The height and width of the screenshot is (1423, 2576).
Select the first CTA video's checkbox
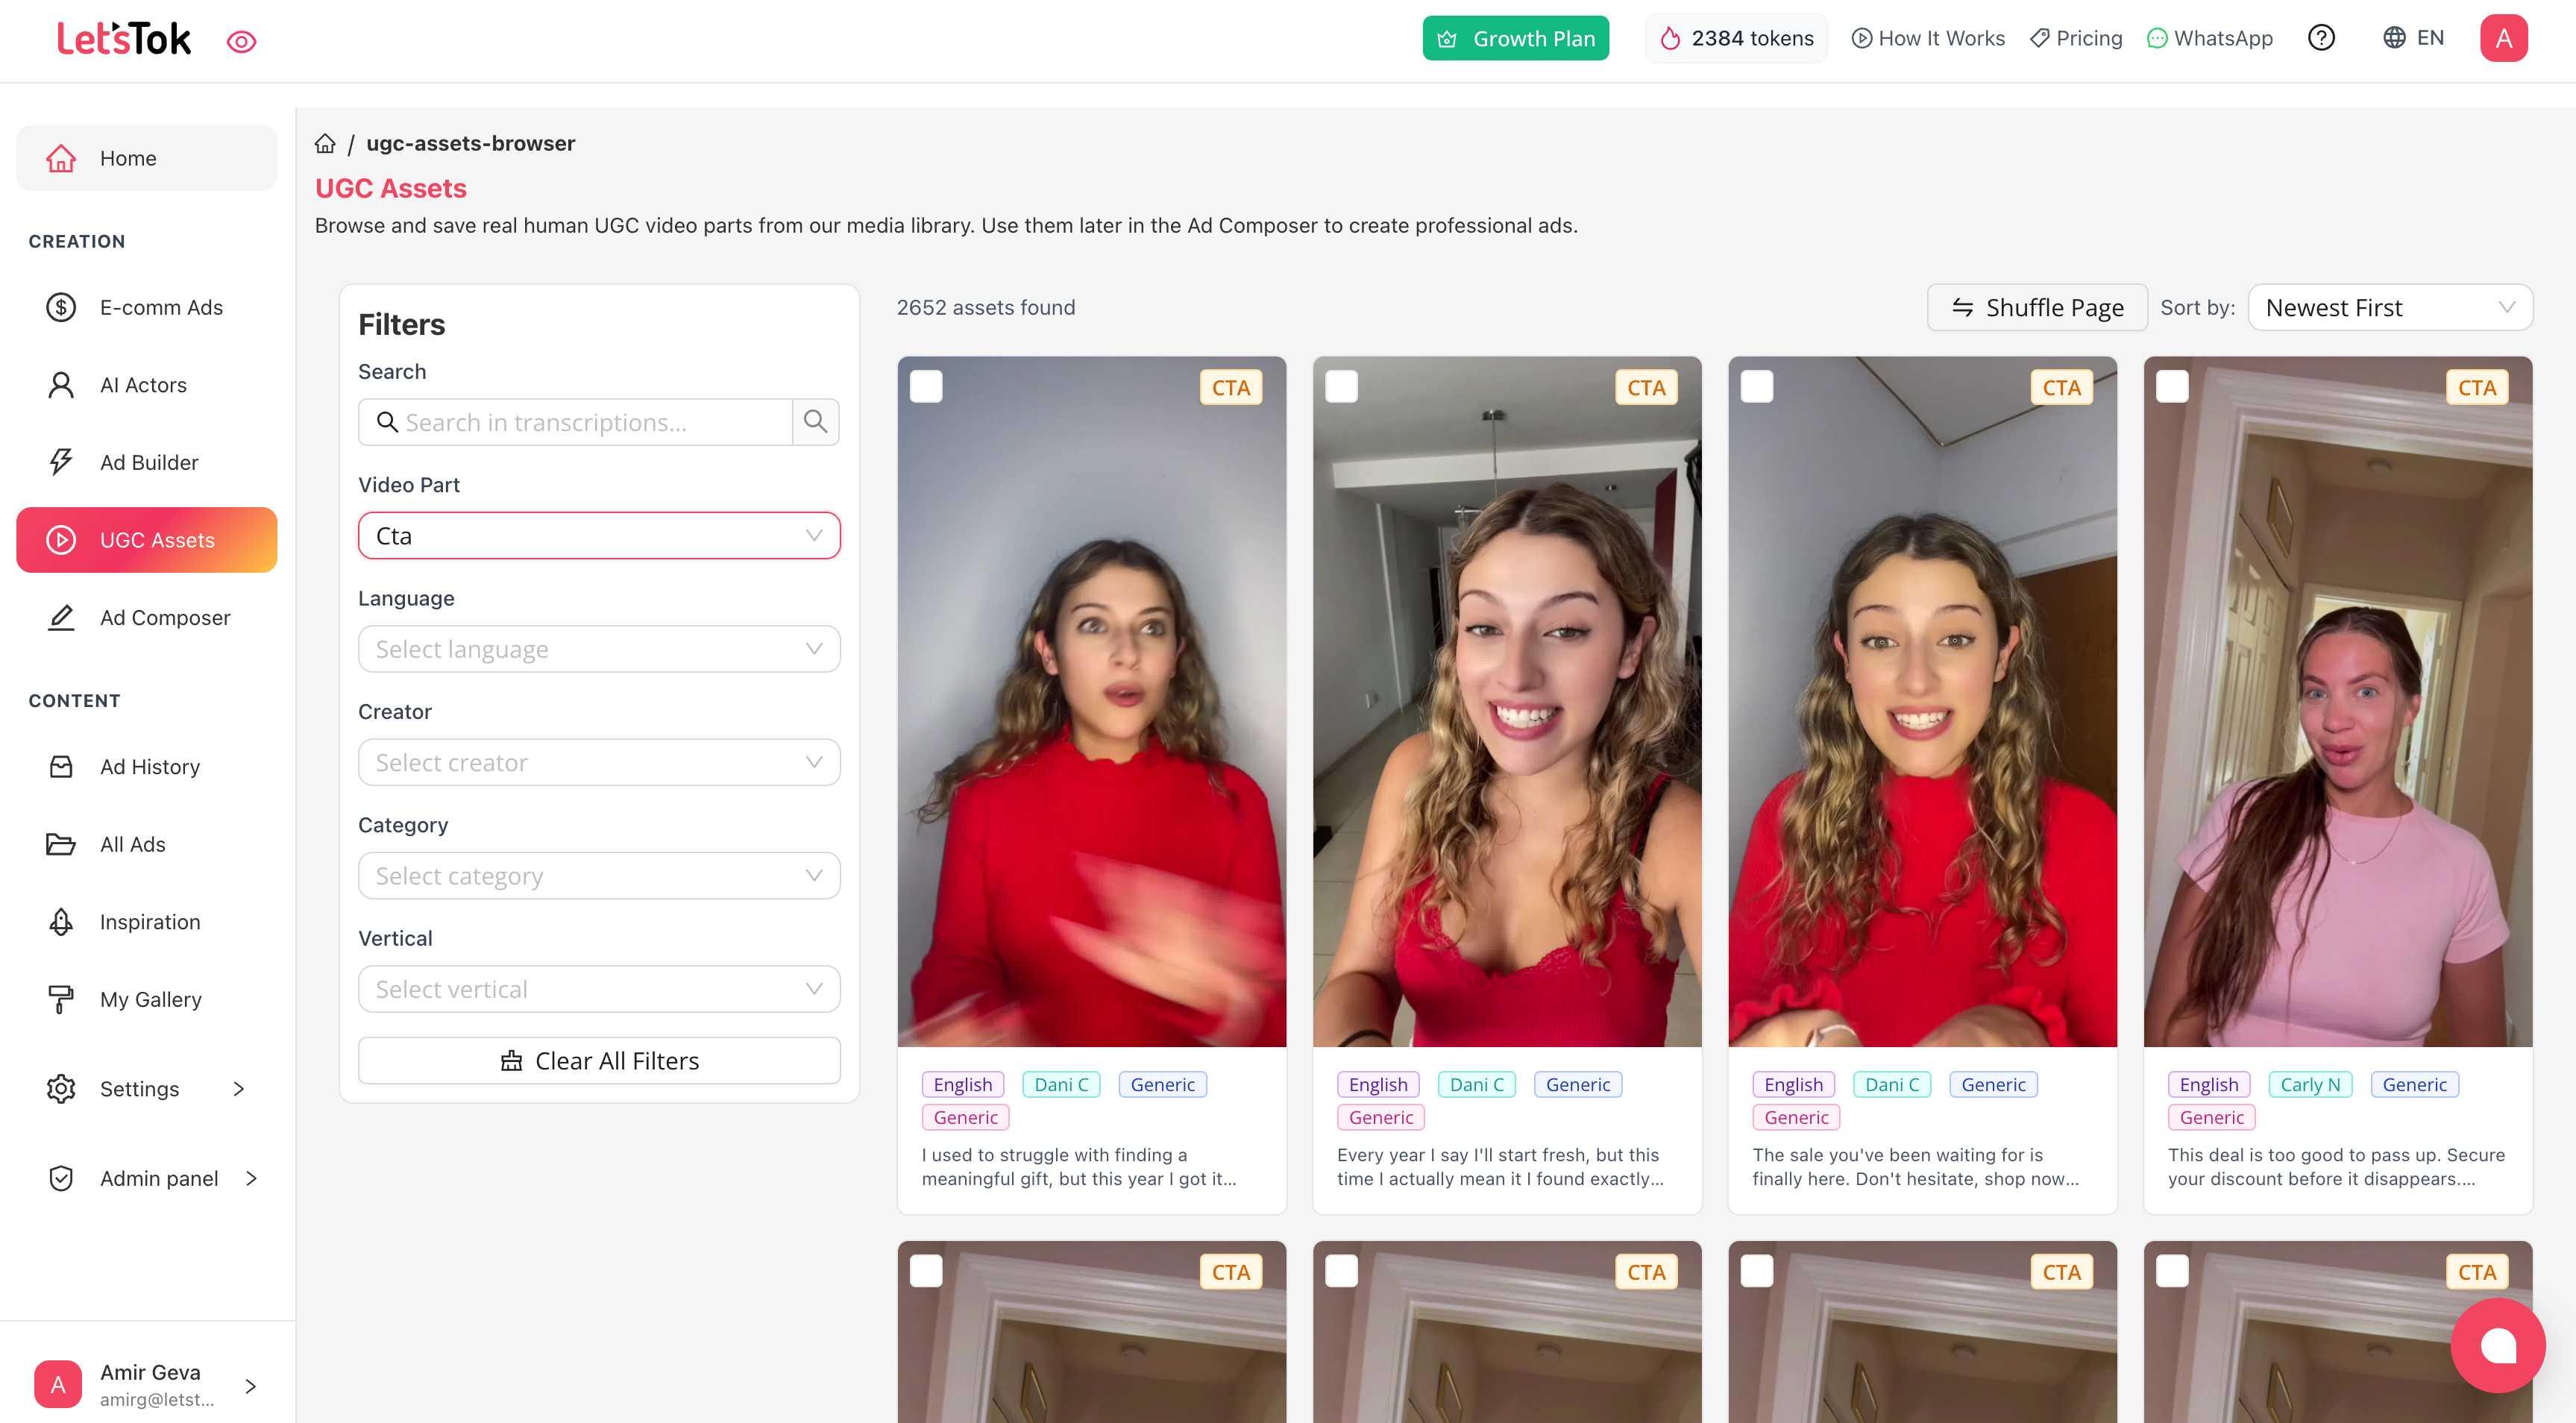pyautogui.click(x=925, y=386)
